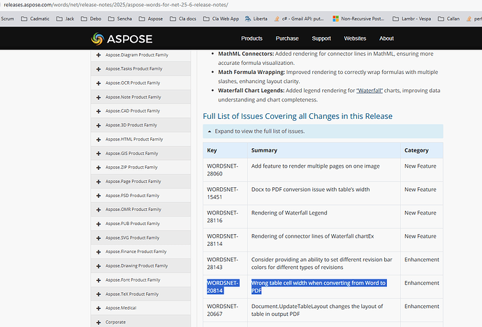
Task: Click 'Document.UpdateTableLayout changes' summary
Action: pyautogui.click(x=317, y=310)
